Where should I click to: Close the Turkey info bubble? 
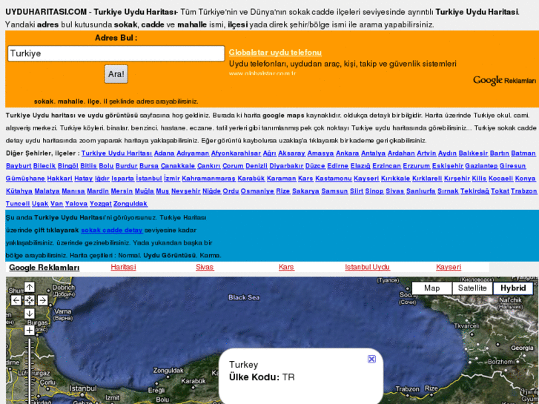[371, 360]
